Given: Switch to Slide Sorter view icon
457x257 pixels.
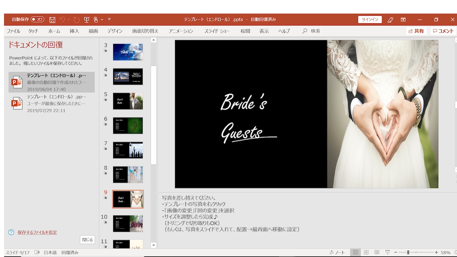Looking at the screenshot, I should pos(366,253).
